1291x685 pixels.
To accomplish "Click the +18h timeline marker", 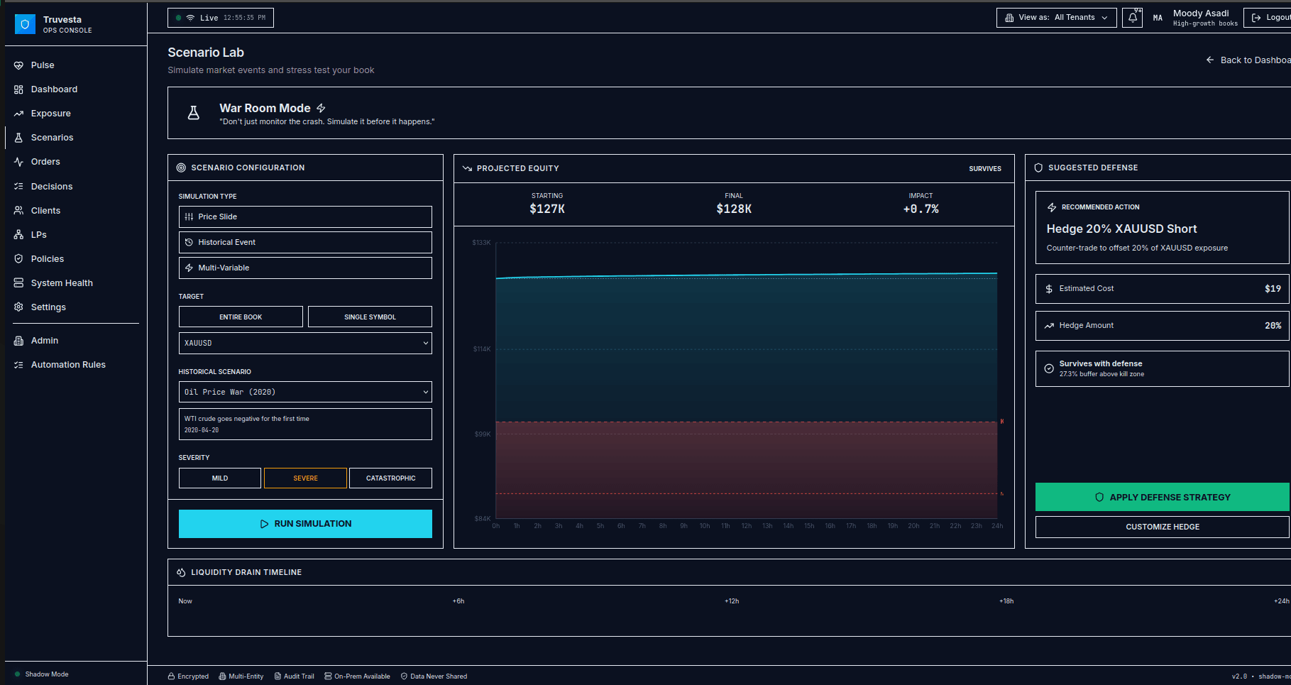I will coord(1006,601).
